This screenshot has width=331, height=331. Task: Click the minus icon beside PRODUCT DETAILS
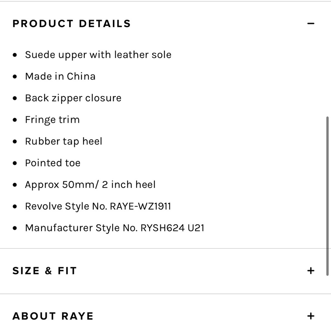coord(310,23)
